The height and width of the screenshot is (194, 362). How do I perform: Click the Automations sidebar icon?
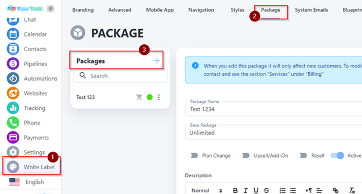point(13,79)
